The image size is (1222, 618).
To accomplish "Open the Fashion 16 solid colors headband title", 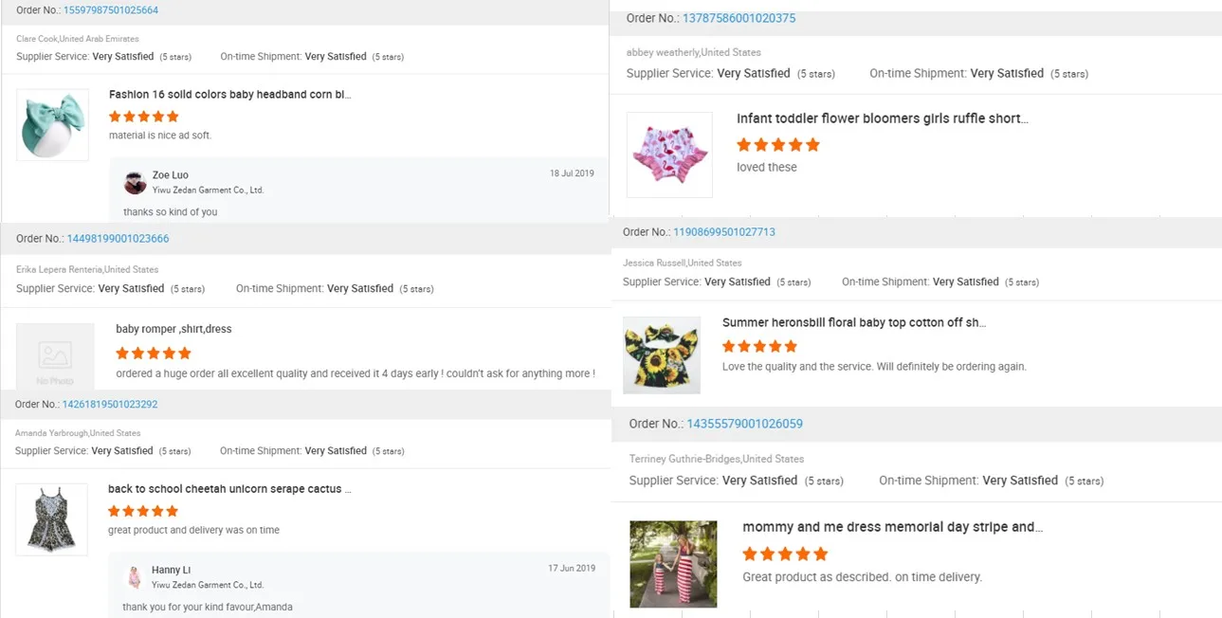I will click(x=230, y=95).
